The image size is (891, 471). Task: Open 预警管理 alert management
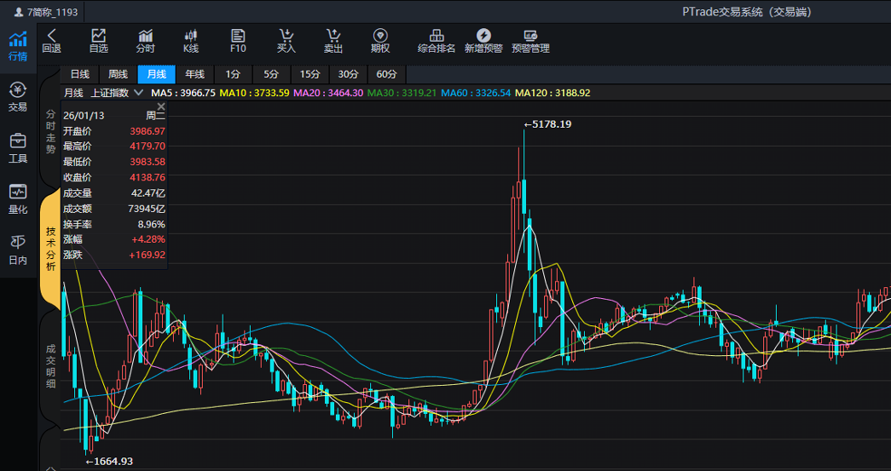click(530, 41)
